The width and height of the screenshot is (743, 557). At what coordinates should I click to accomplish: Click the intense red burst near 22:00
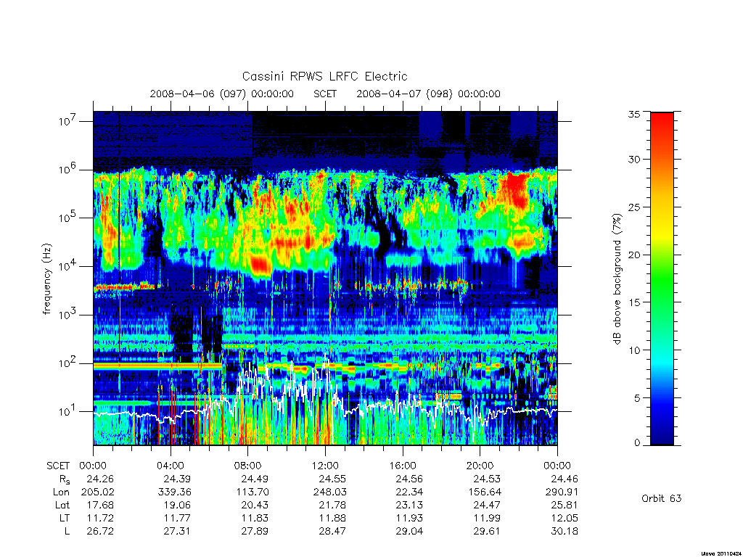pyautogui.click(x=517, y=189)
